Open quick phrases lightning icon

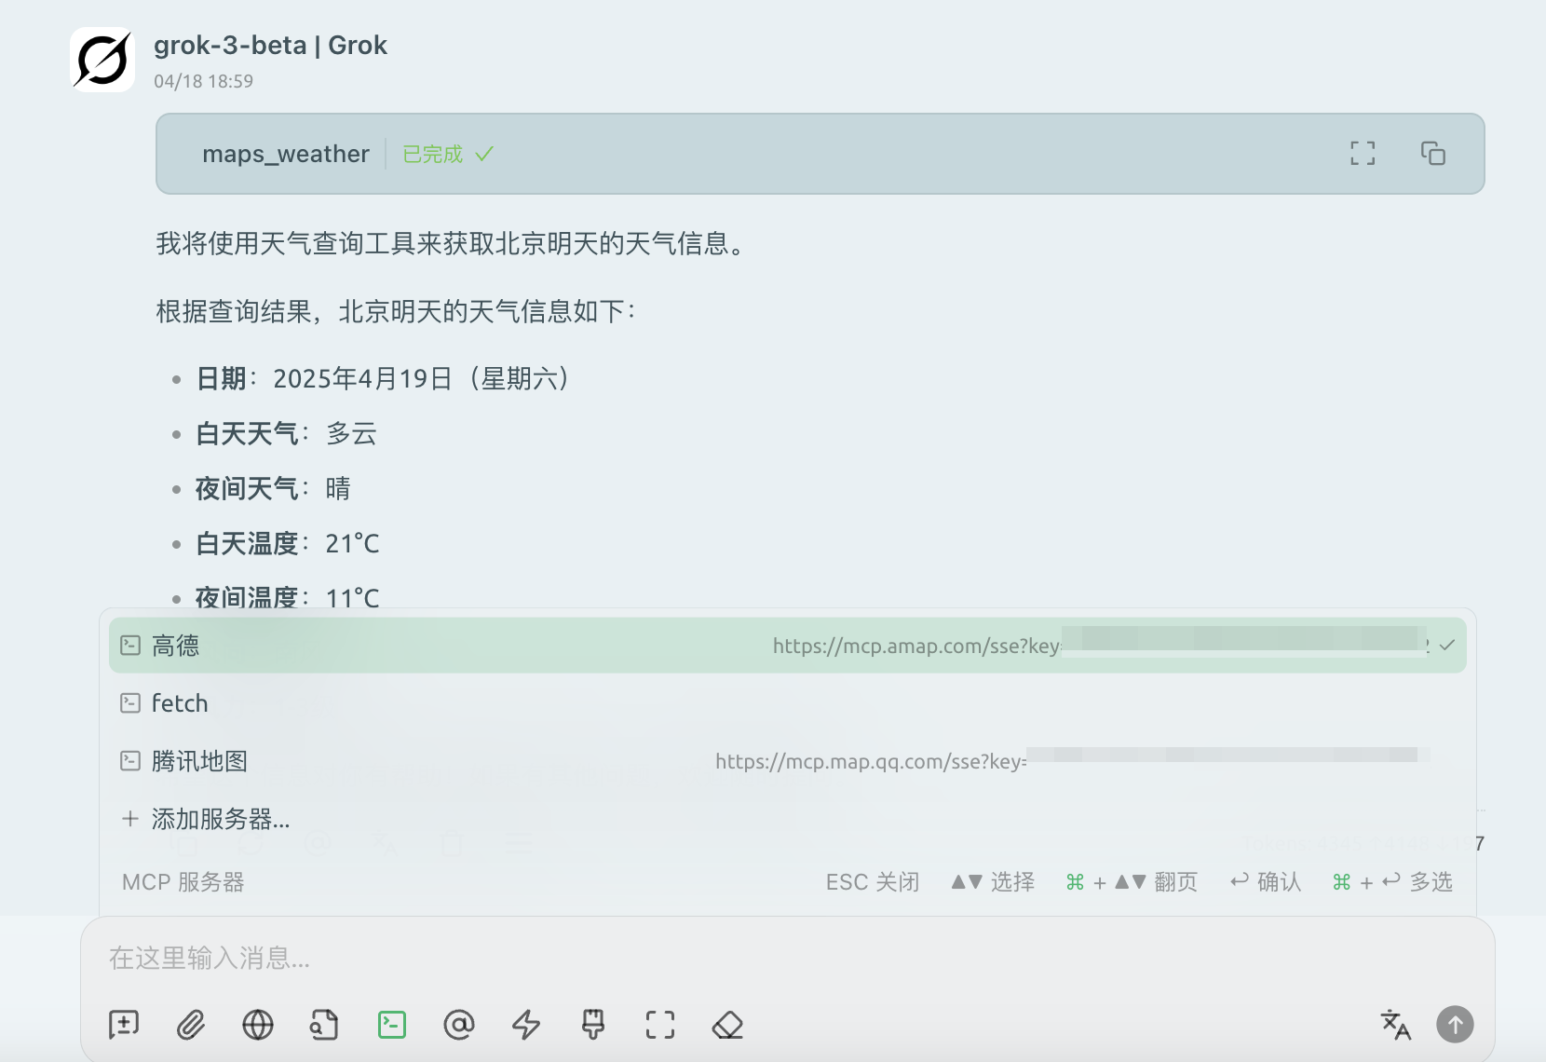tap(526, 1025)
